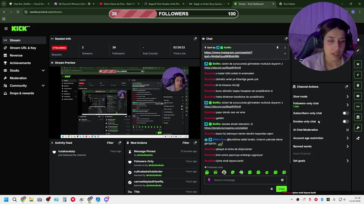This screenshot has width=364, height=204.
Task: Click the Stream Preview video
Action: 125,103
